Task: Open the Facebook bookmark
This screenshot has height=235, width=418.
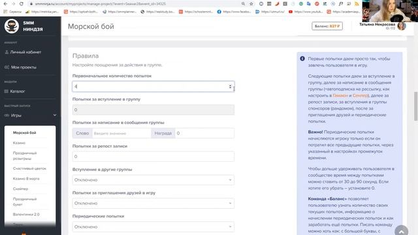Action: tap(234, 12)
